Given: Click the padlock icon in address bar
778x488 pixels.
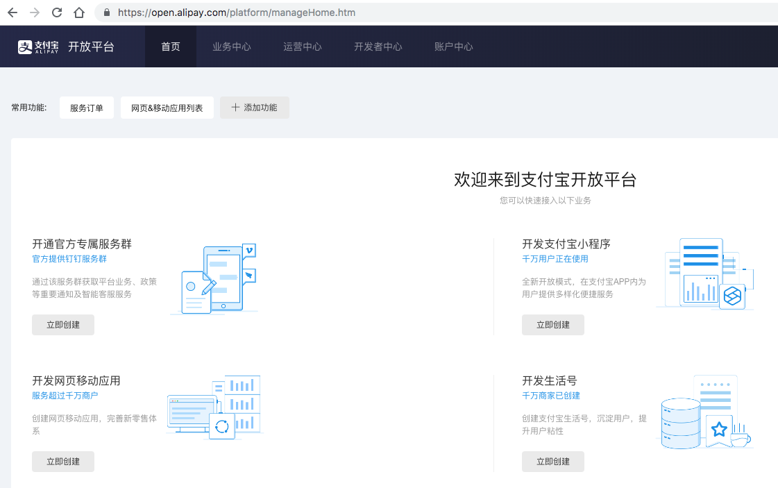Looking at the screenshot, I should coord(107,12).
